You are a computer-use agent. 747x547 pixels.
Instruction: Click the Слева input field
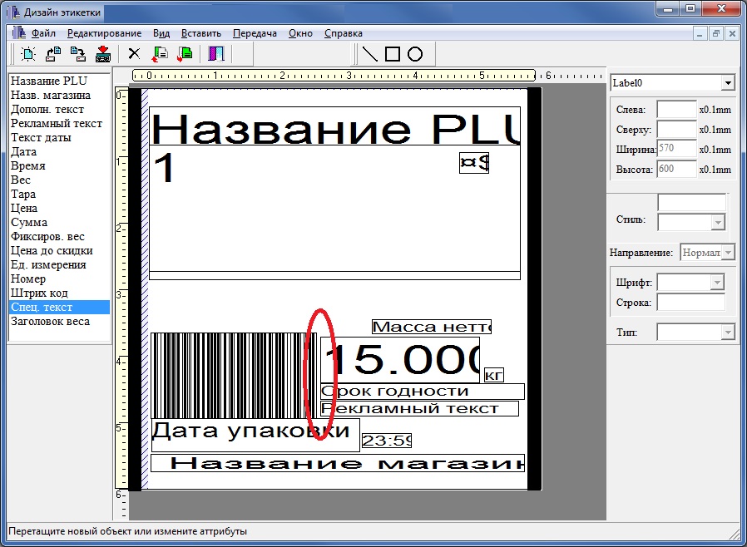(675, 109)
